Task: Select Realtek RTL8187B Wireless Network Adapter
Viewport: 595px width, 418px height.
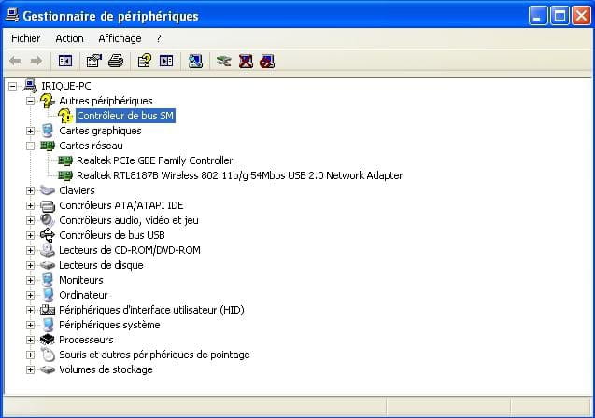Action: [x=239, y=175]
